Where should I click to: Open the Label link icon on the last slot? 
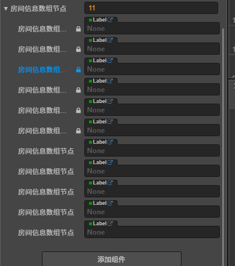pos(110,224)
